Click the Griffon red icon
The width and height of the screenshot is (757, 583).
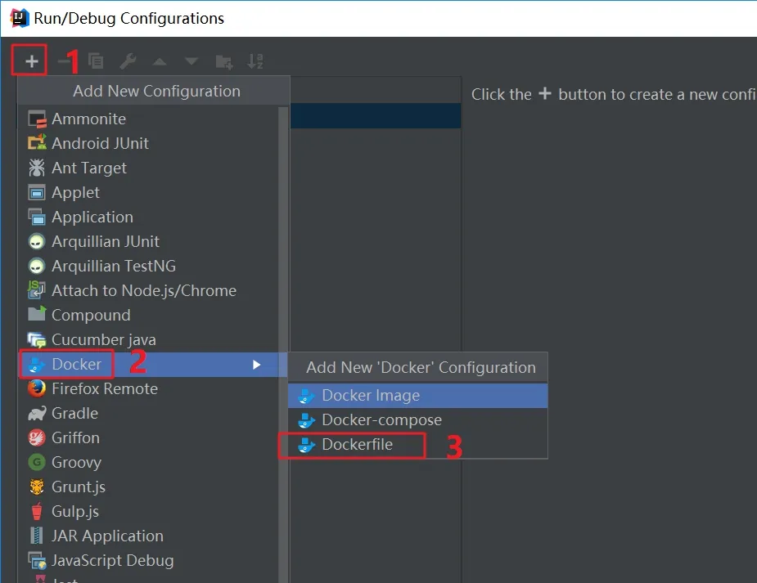37,437
